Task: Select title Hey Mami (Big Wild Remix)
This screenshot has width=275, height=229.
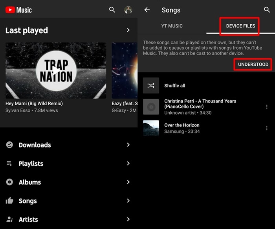Action: [34, 103]
